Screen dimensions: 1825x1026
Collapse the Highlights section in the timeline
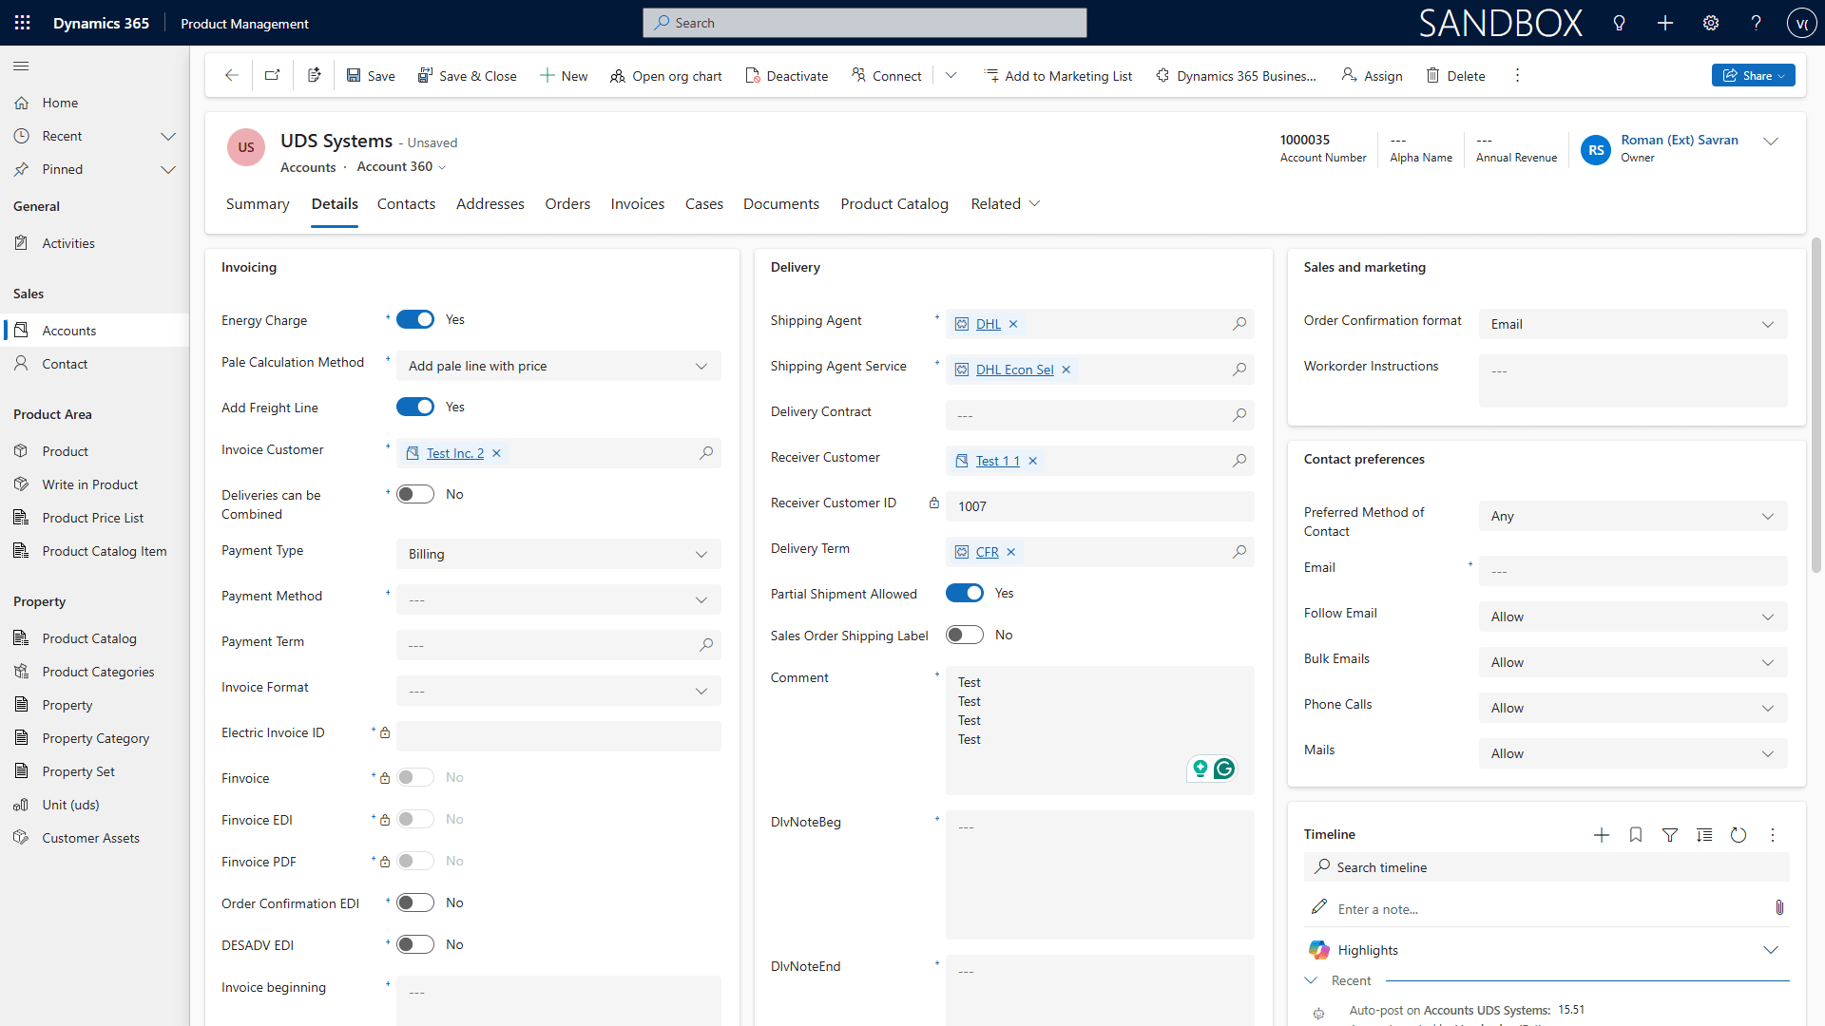pyautogui.click(x=1771, y=949)
